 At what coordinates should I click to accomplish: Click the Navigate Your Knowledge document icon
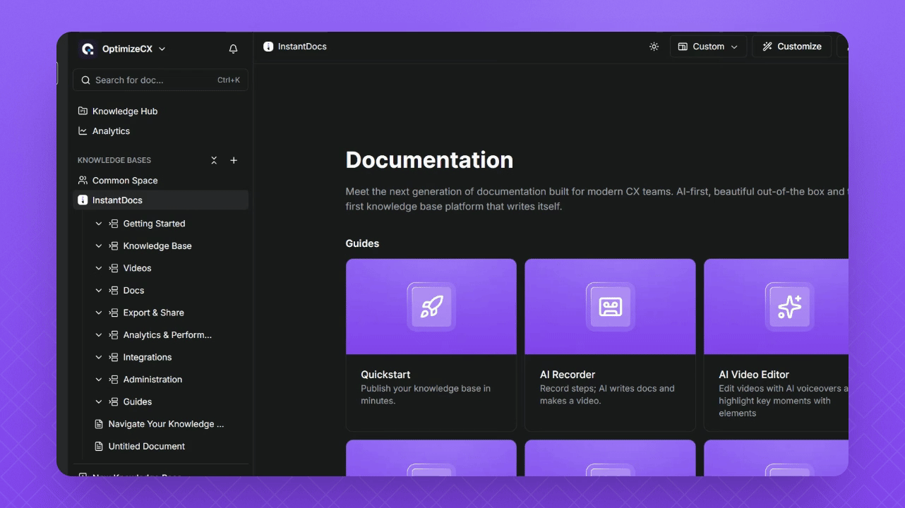coord(99,424)
